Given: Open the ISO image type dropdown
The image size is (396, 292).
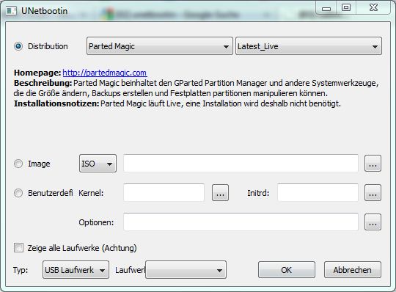Looking at the screenshot, I should [98, 164].
